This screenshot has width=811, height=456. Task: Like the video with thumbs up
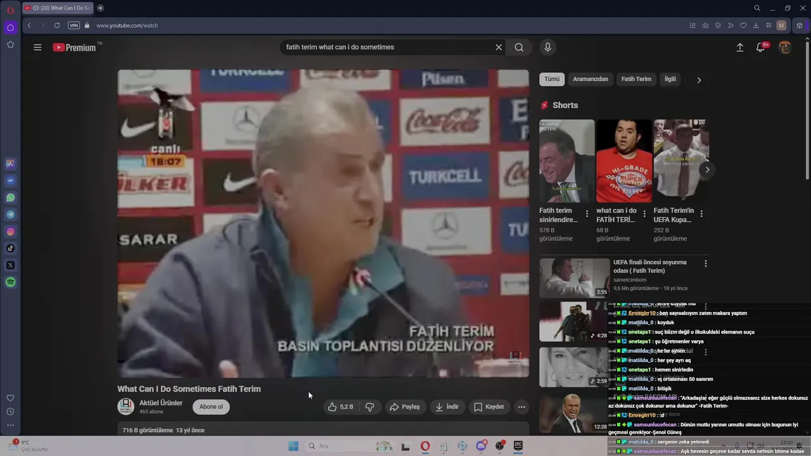340,407
